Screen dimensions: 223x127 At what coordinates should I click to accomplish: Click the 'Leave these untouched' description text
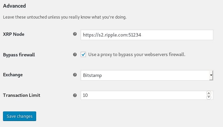[x=65, y=17]
